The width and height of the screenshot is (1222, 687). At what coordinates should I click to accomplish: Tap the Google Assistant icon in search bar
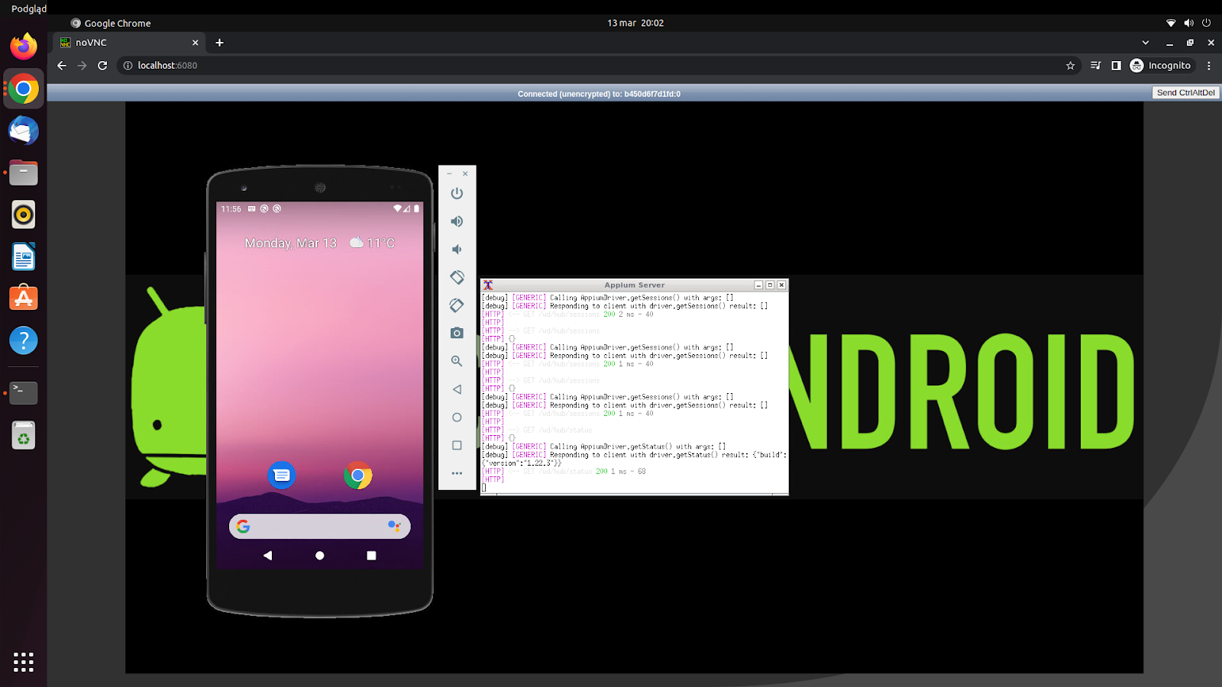(394, 526)
